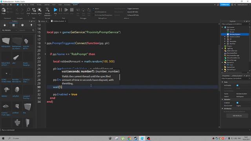Expand SpawnLocation in Explorer tree
251x141 pixels.
click(x=225, y=36)
